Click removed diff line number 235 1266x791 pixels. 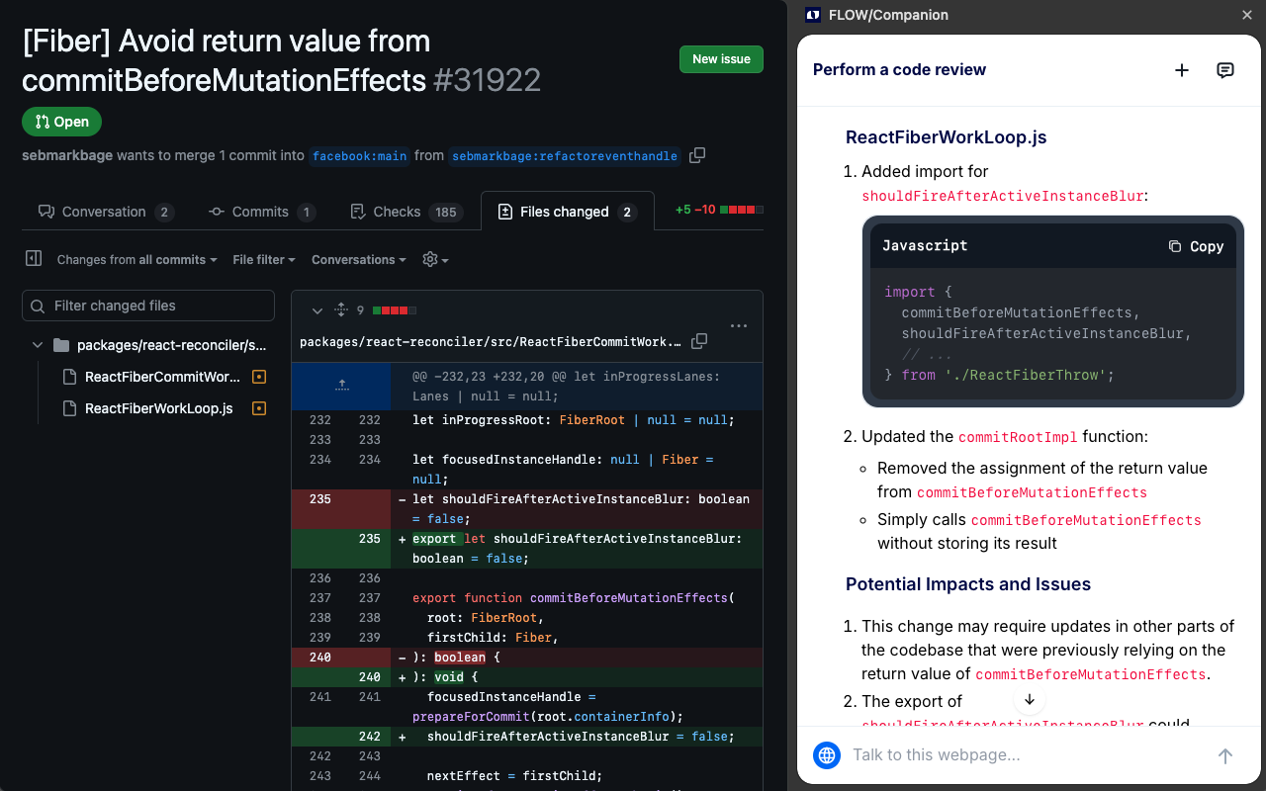click(320, 499)
